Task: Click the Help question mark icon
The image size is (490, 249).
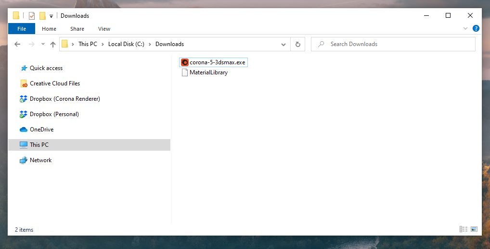Action: (476, 29)
